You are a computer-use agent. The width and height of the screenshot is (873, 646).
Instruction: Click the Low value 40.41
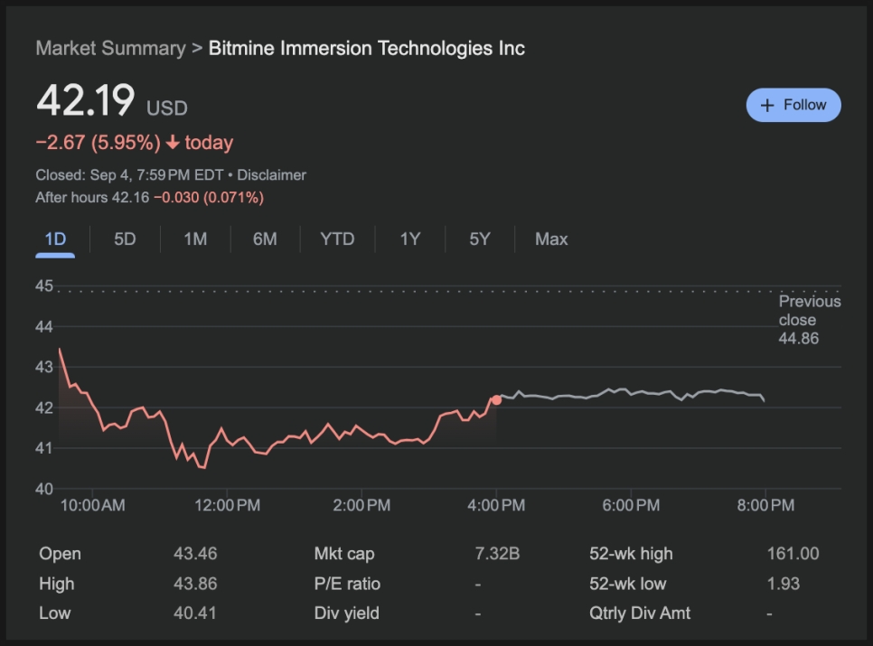(x=195, y=613)
